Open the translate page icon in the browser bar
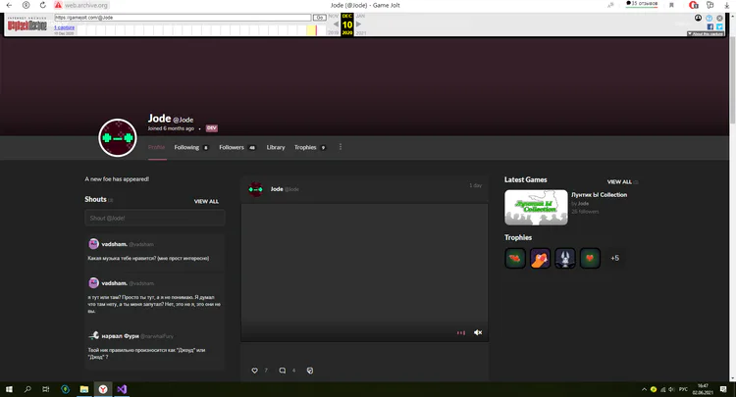 [x=610, y=5]
